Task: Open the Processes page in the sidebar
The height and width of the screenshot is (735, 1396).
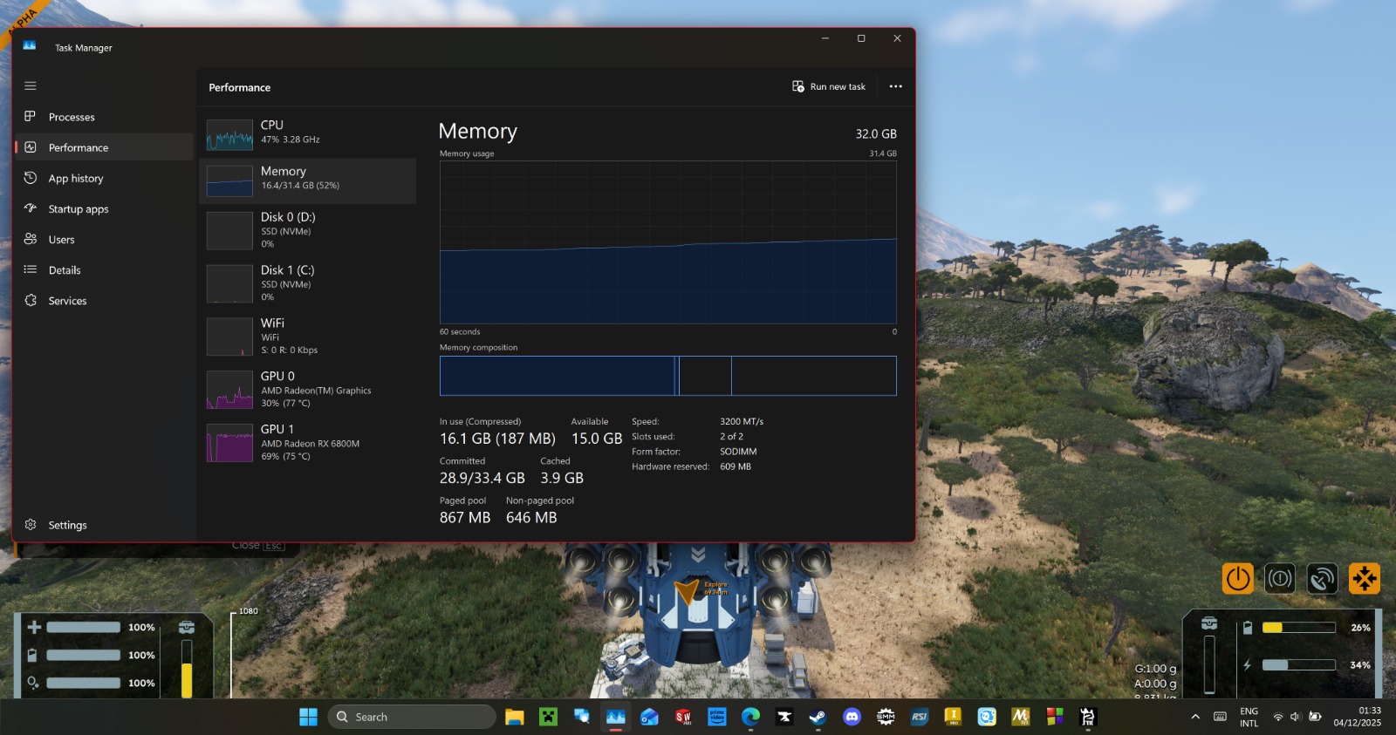Action: (x=72, y=117)
